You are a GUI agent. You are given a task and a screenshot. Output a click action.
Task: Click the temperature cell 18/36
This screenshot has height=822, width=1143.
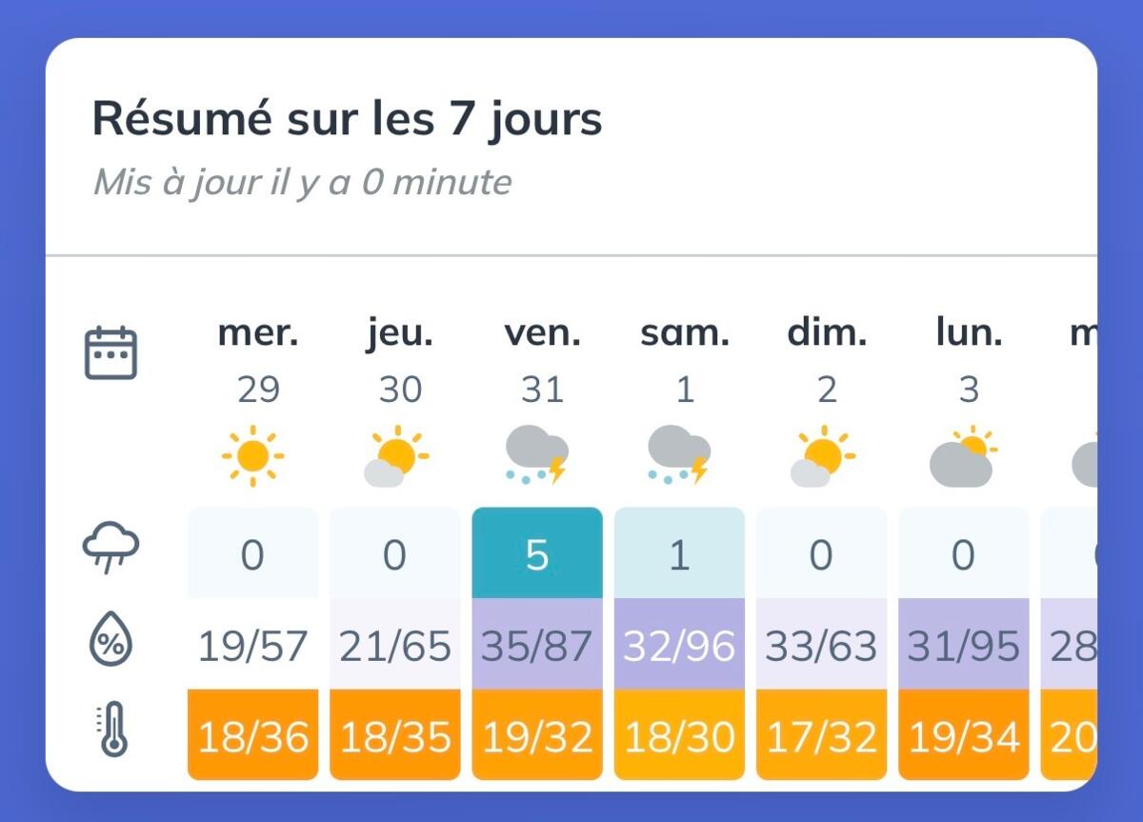pyautogui.click(x=253, y=734)
